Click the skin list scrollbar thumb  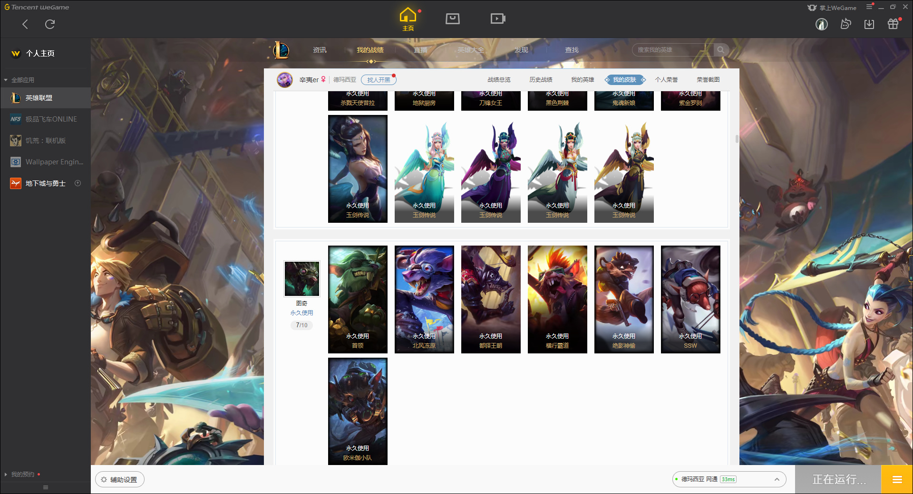737,139
